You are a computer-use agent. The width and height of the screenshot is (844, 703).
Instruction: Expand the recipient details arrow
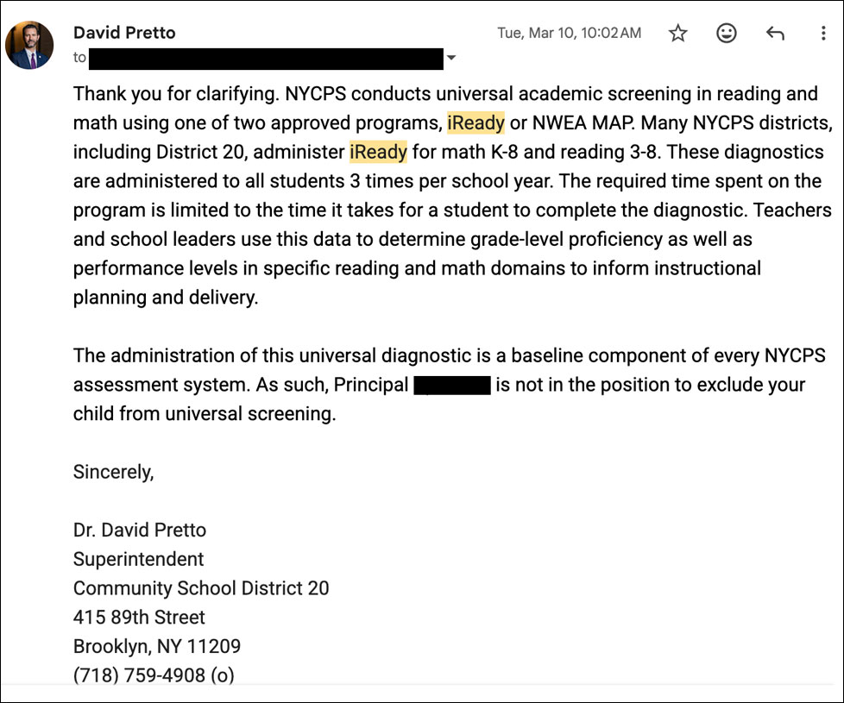click(450, 59)
